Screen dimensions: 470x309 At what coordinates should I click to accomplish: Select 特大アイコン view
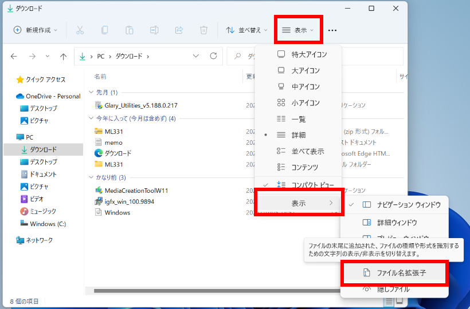pyautogui.click(x=298, y=54)
